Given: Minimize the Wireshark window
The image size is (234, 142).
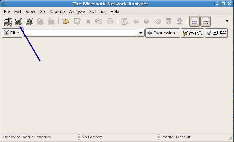Looking at the screenshot, I should click(217, 4).
